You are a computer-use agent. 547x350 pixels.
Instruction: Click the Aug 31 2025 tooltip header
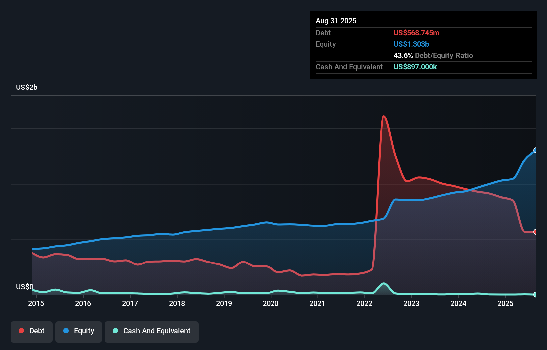pyautogui.click(x=336, y=21)
